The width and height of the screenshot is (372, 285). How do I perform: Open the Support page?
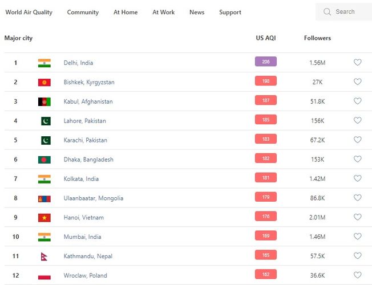coord(230,13)
